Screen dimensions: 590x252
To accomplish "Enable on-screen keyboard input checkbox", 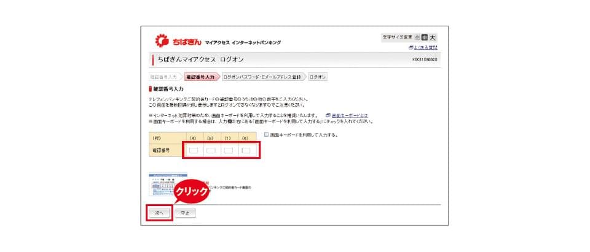I will (266, 134).
